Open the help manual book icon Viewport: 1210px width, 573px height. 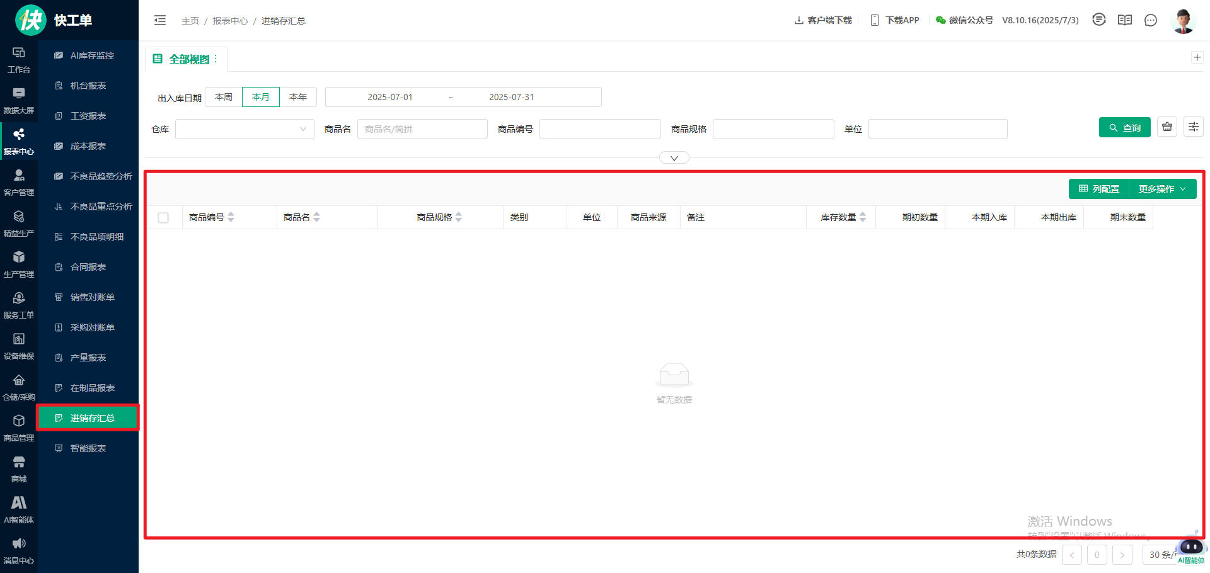tap(1125, 20)
